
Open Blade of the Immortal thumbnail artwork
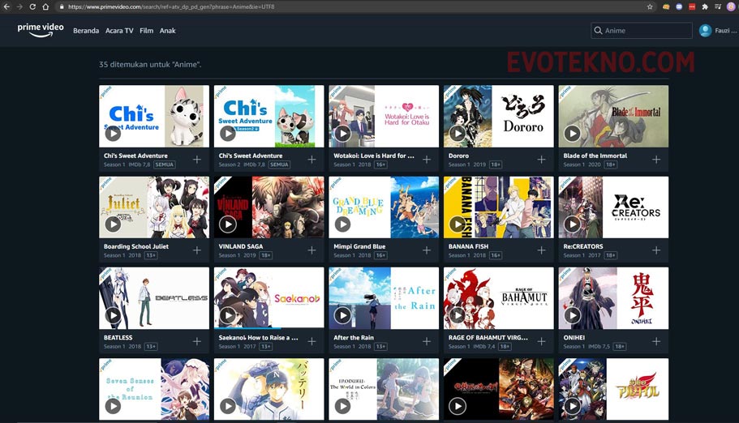(x=613, y=116)
